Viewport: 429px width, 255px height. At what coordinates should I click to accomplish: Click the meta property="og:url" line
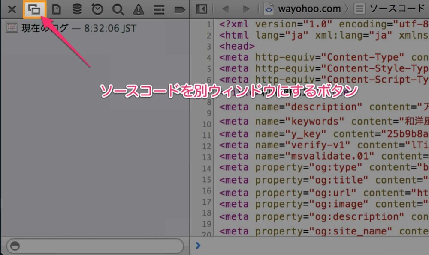pyautogui.click(x=323, y=193)
